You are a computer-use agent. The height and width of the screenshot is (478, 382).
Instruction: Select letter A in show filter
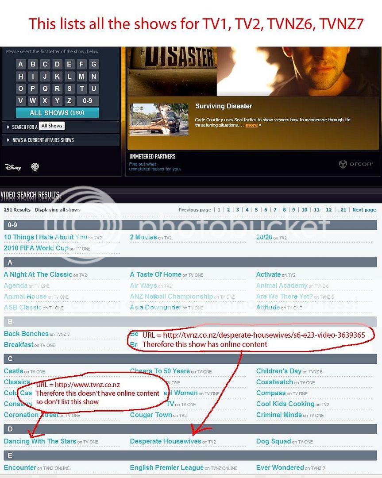point(20,64)
